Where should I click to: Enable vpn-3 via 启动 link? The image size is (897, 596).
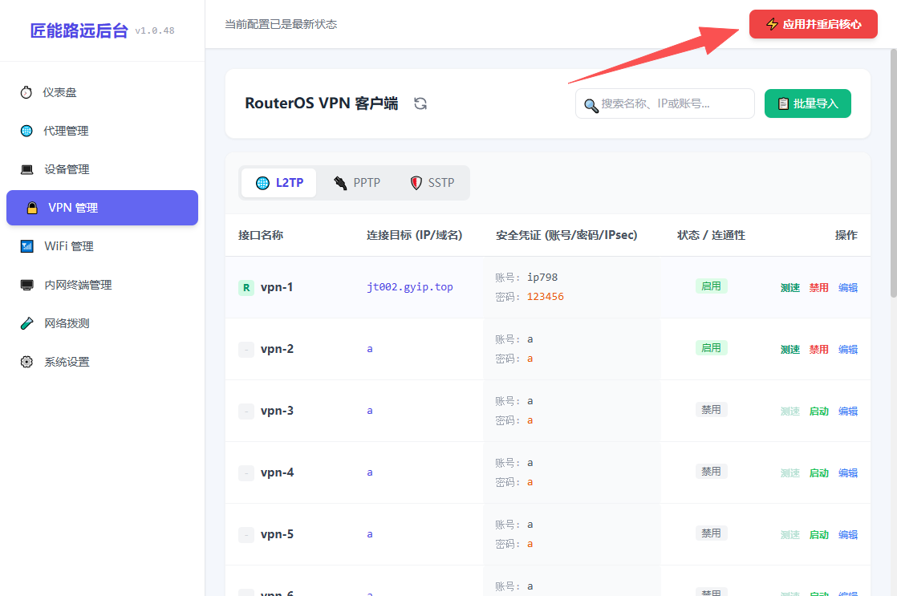pos(818,412)
